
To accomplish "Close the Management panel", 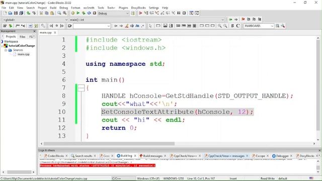I will 34,31.
